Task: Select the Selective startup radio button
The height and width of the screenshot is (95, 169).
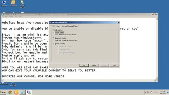Action: [x=54, y=44]
